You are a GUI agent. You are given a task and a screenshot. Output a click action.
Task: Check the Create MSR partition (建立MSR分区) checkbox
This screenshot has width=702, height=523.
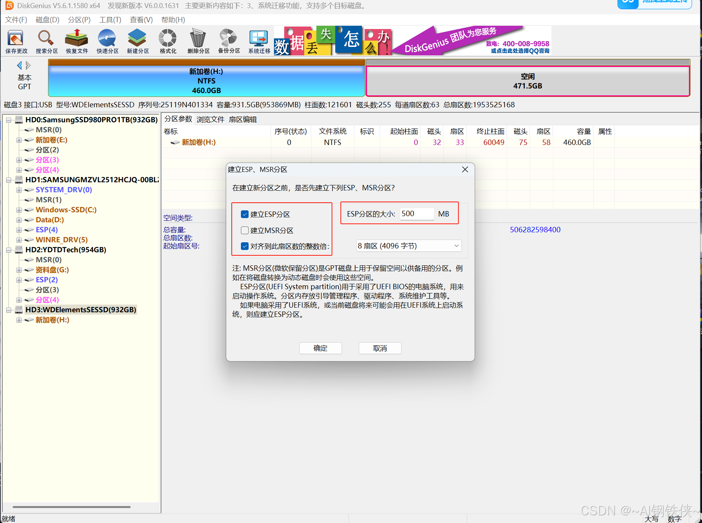point(245,230)
